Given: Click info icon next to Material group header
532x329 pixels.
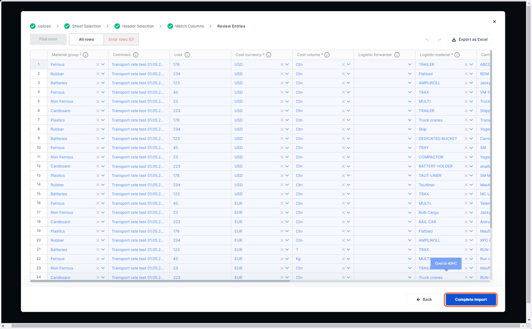Looking at the screenshot, I should (x=86, y=55).
